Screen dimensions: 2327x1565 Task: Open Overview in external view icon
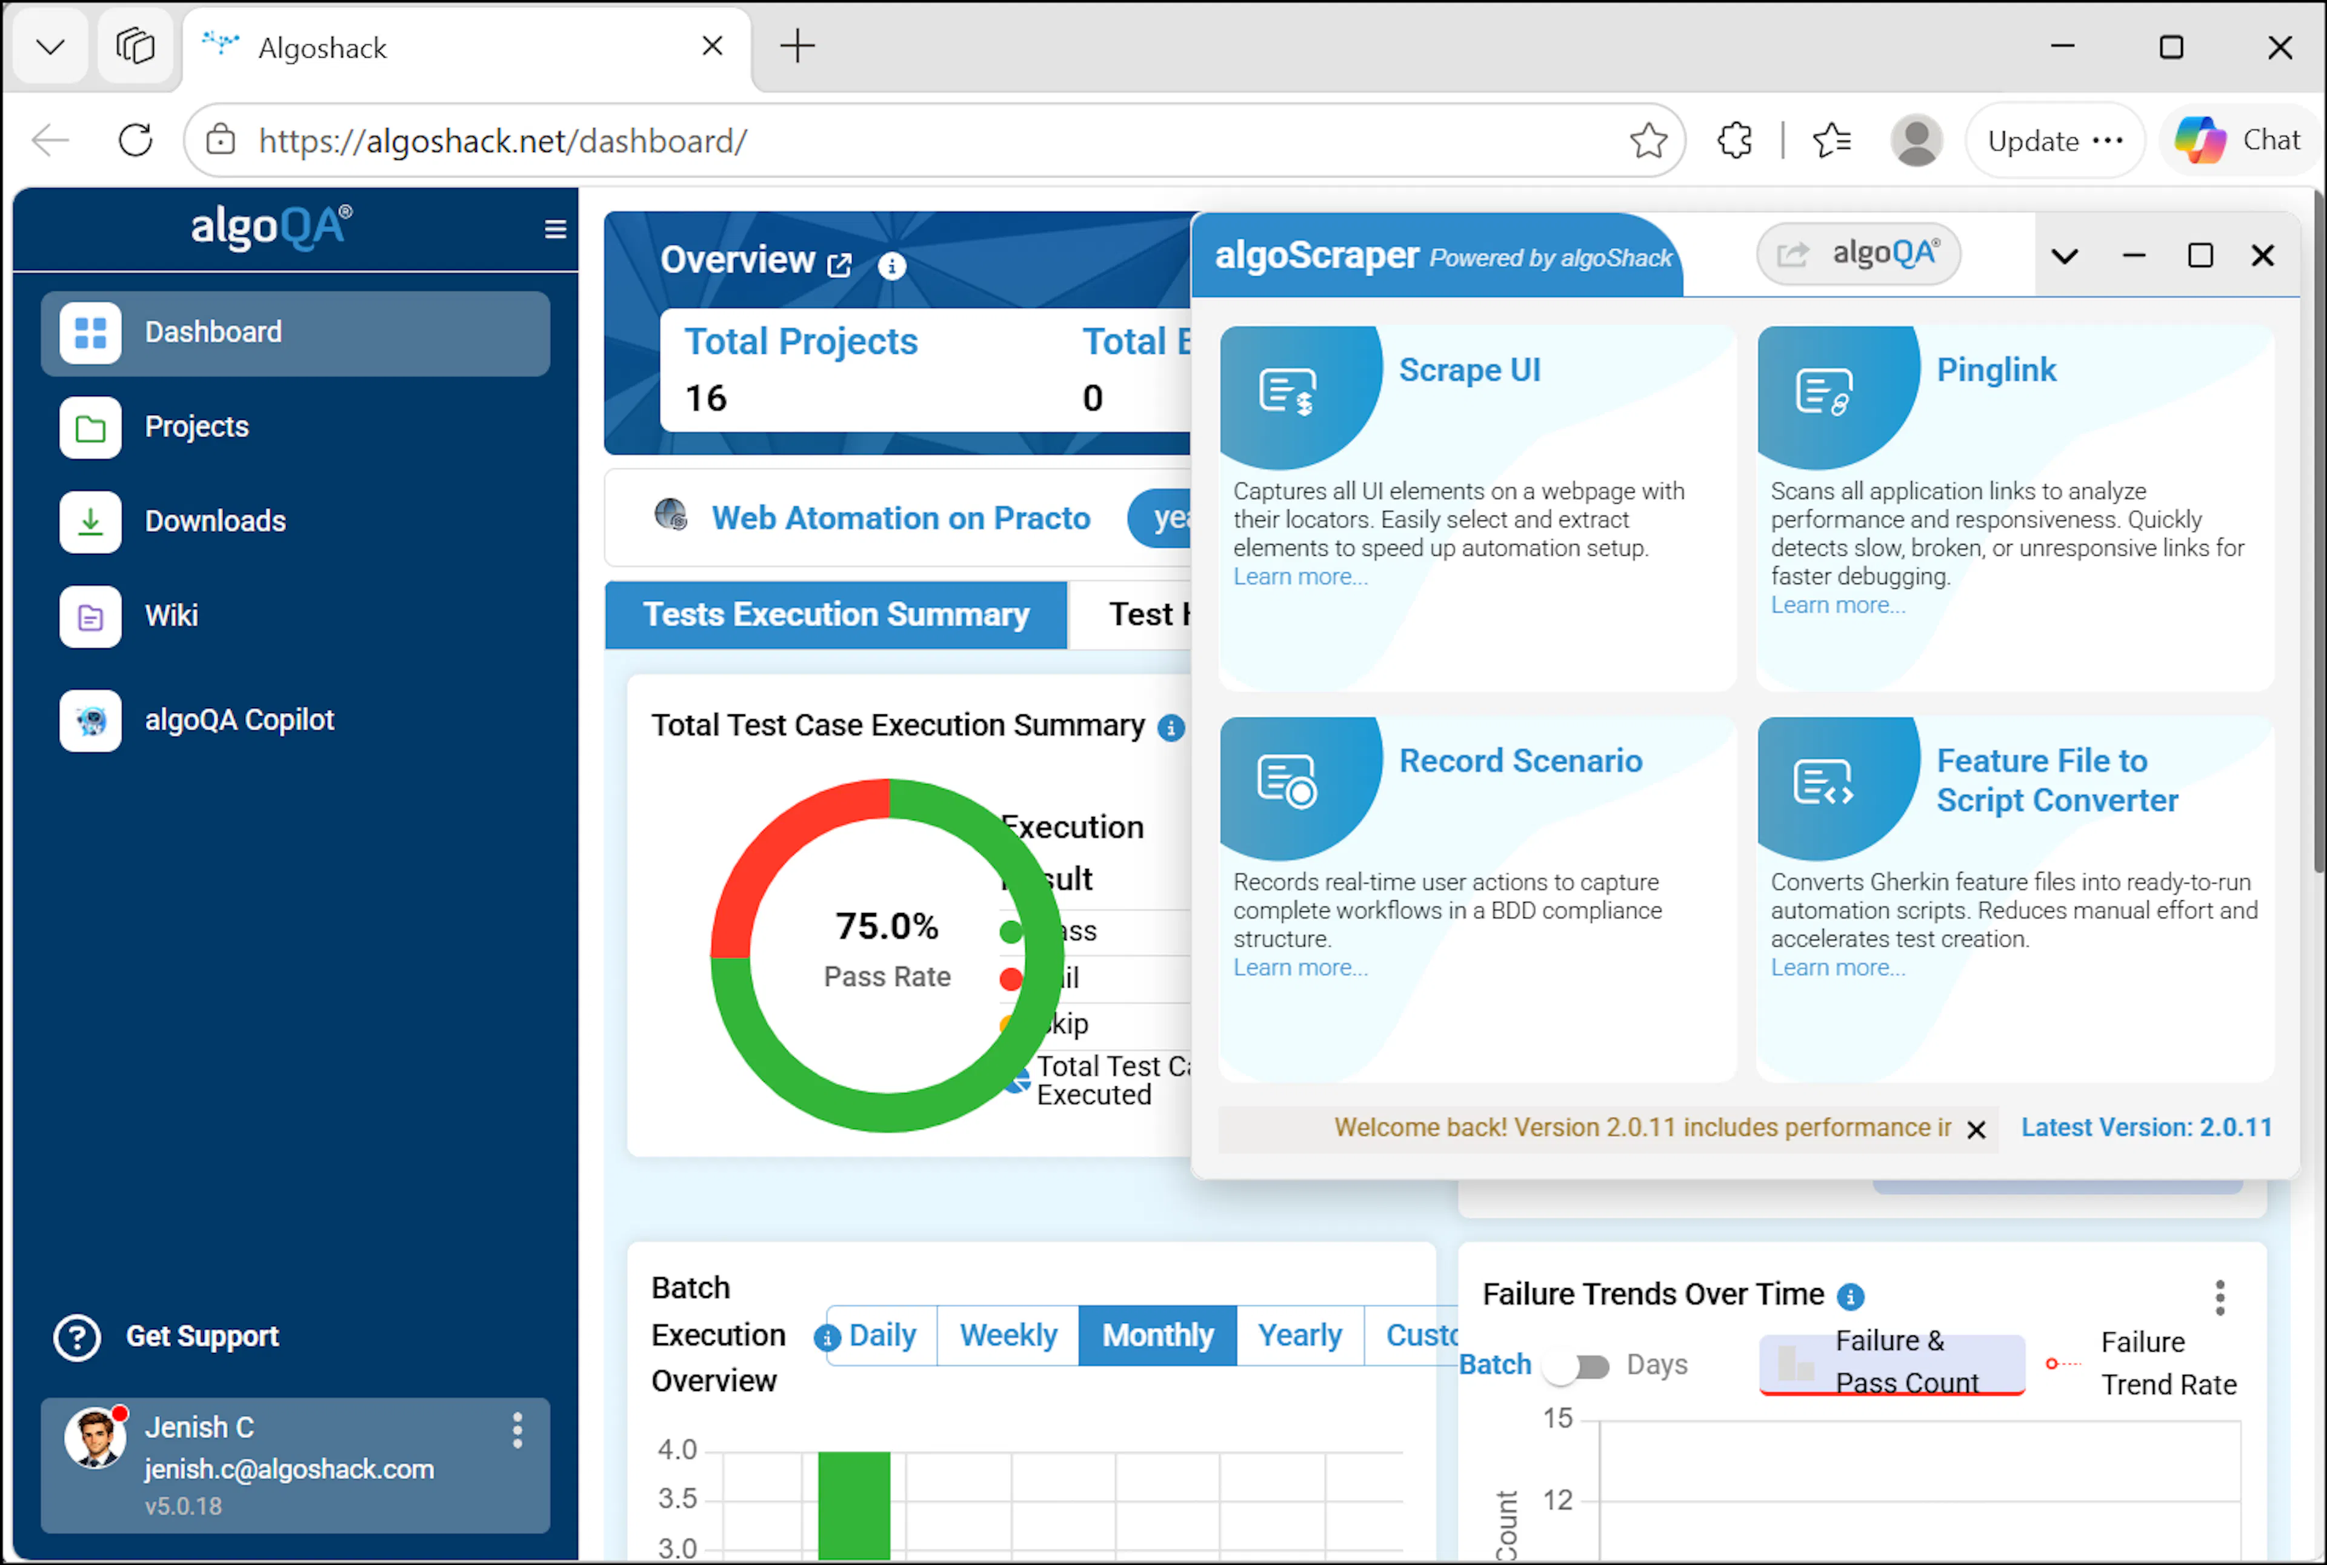pos(839,265)
